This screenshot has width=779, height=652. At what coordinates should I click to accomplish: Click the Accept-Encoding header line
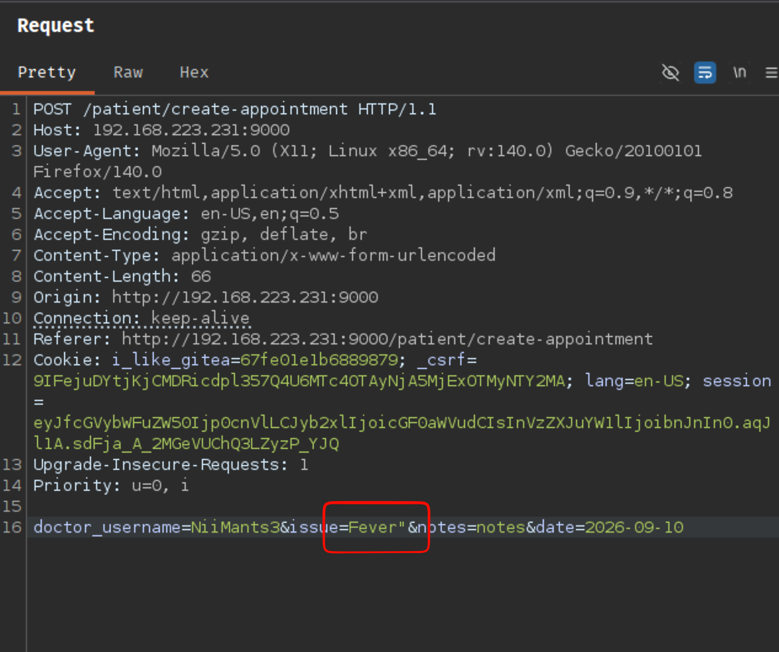[200, 235]
